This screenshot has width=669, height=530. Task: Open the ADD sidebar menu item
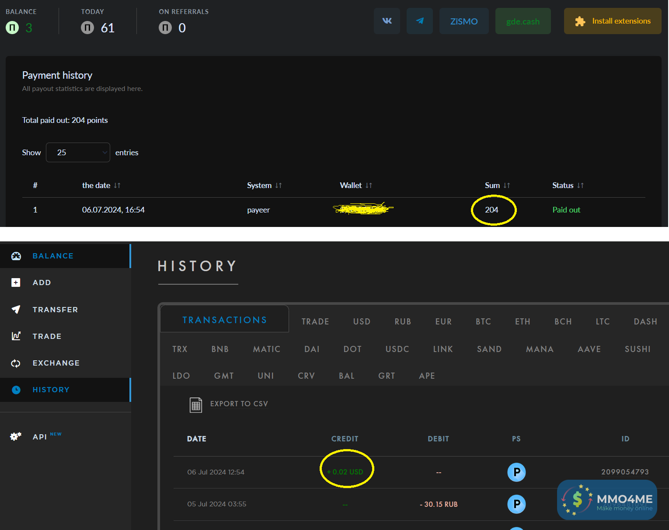click(65, 282)
